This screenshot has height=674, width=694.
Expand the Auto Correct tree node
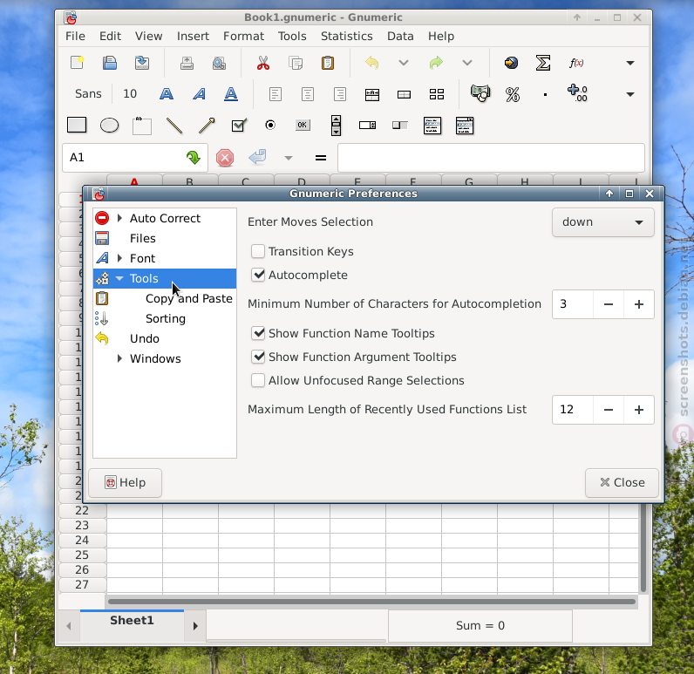point(119,218)
